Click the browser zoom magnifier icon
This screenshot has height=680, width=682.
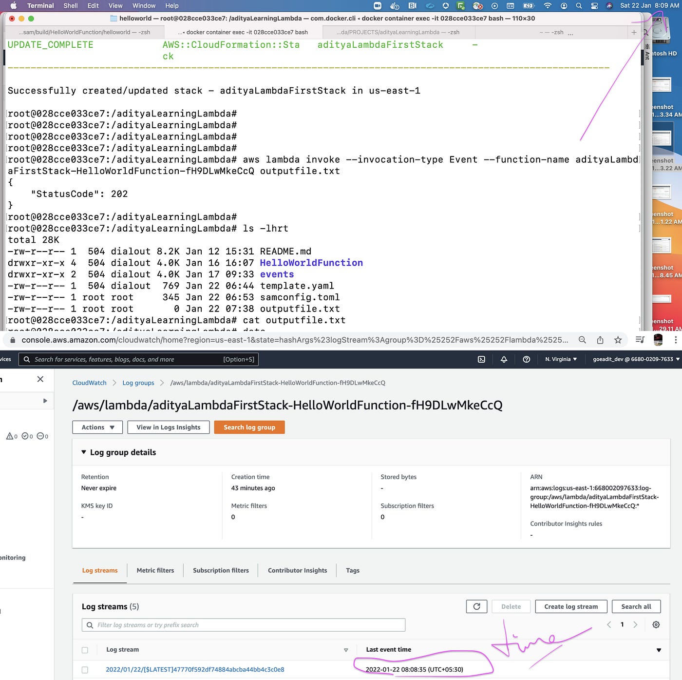pos(582,340)
